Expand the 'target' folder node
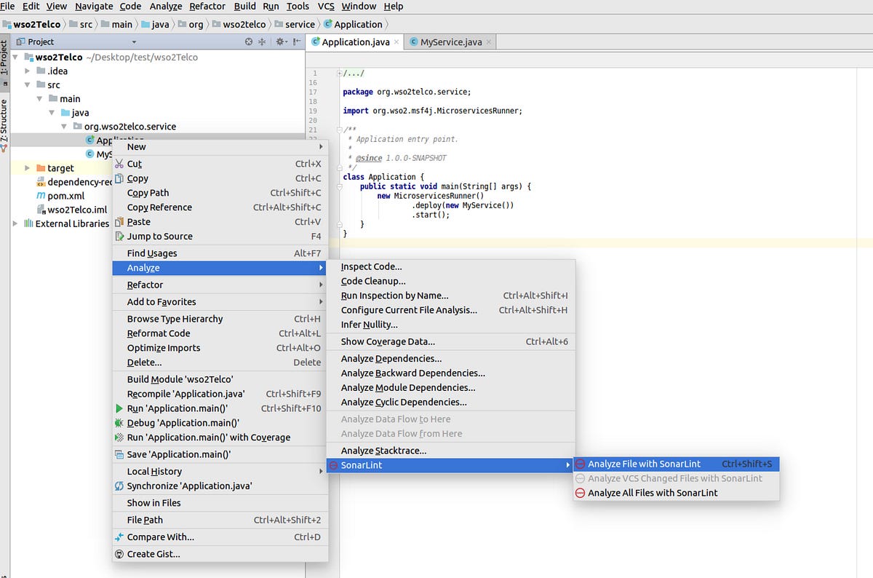The height and width of the screenshot is (578, 873). click(27, 167)
